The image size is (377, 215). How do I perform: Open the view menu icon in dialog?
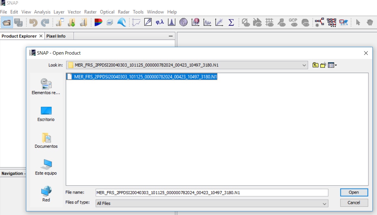click(332, 65)
